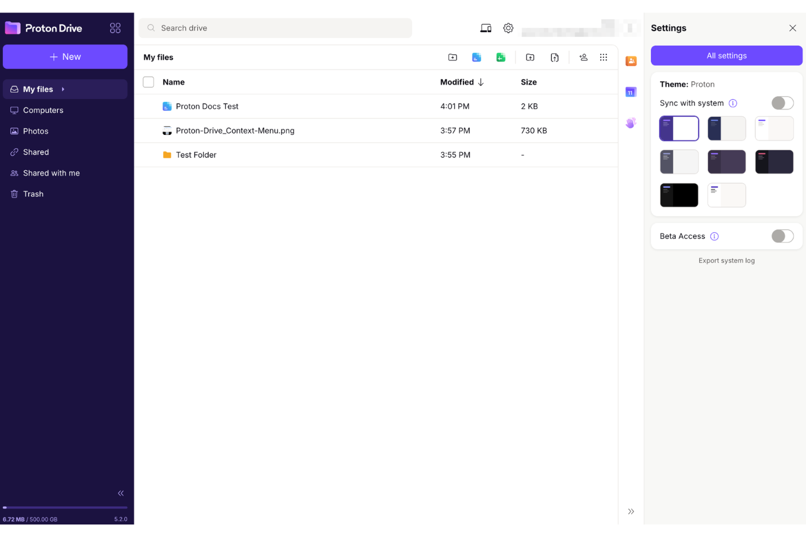
Task: Select the Proton theme swatch (purple sidebar)
Action: coord(679,128)
